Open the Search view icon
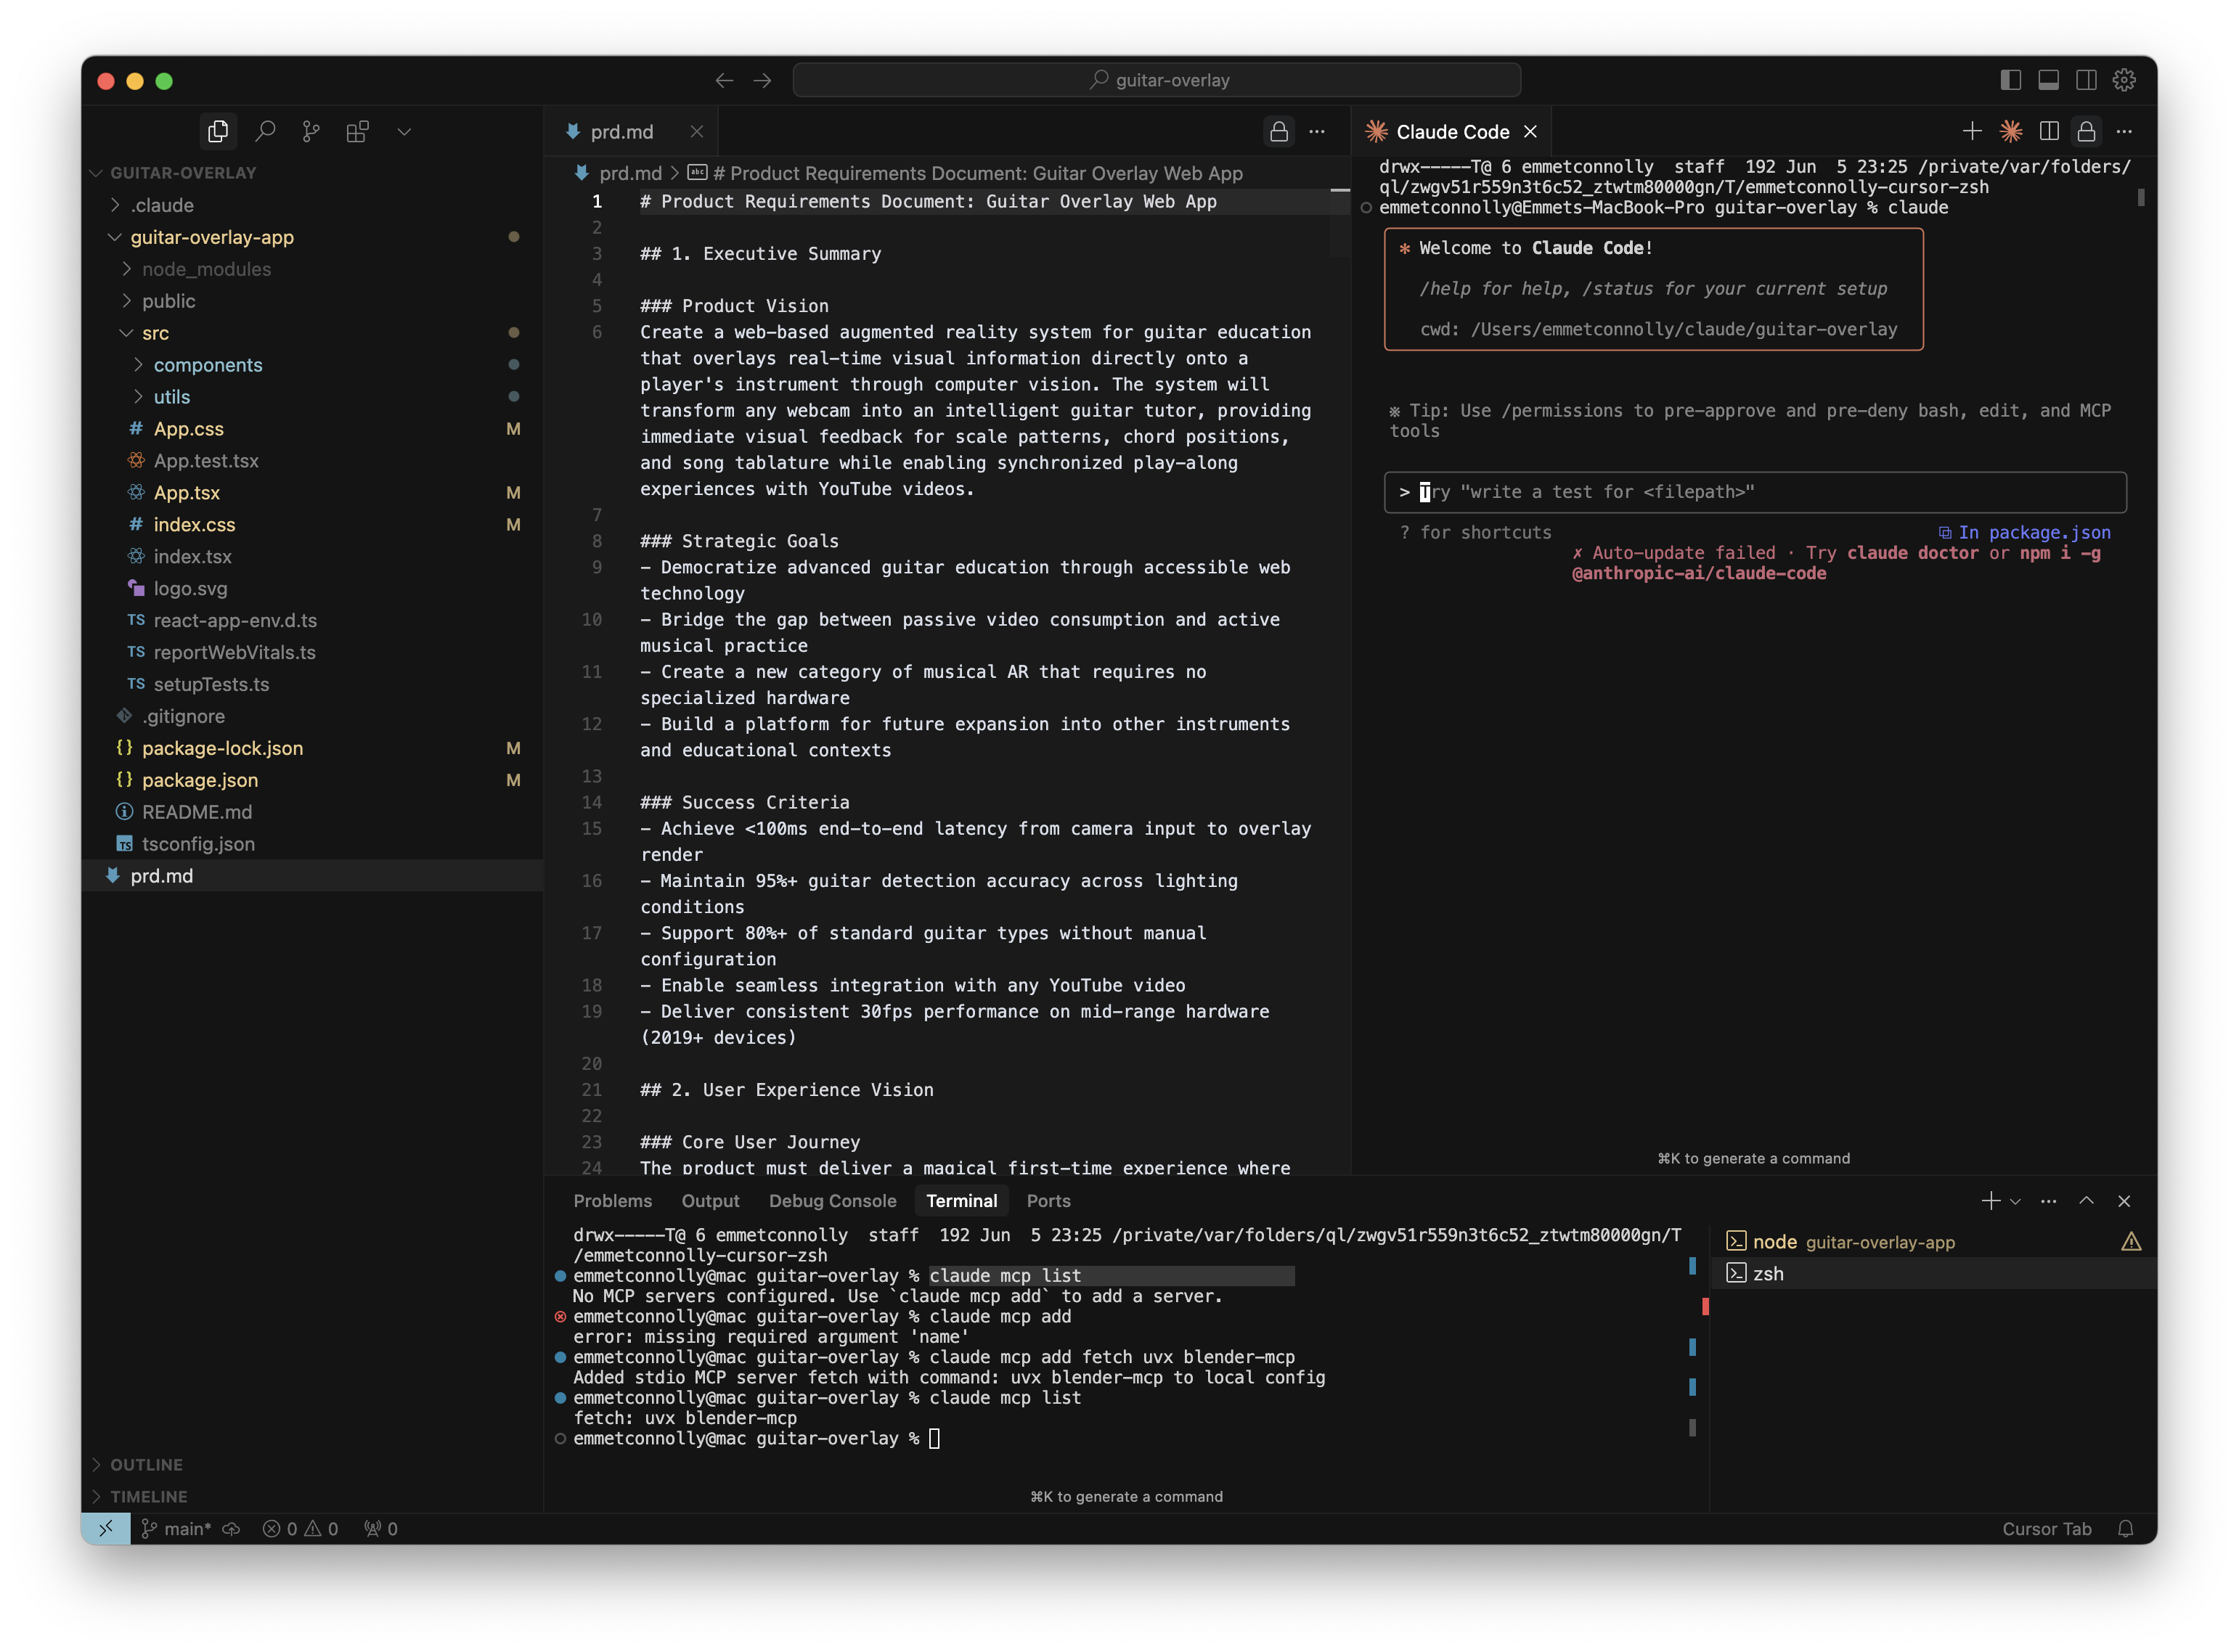 point(265,131)
